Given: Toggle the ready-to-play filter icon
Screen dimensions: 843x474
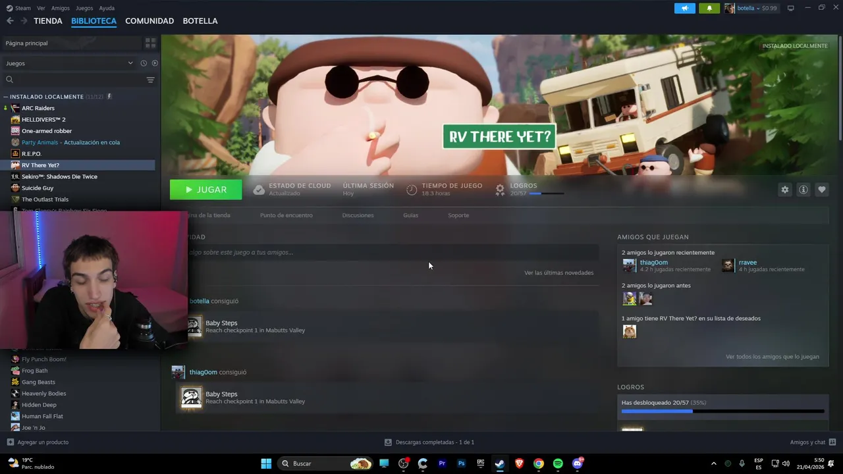Looking at the screenshot, I should tap(155, 63).
